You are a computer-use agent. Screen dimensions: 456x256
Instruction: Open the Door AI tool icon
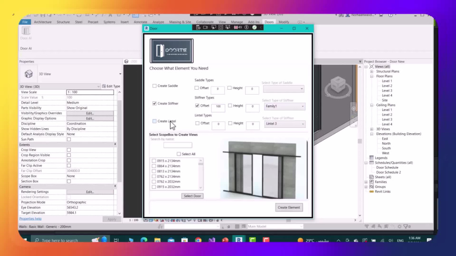[26, 31]
